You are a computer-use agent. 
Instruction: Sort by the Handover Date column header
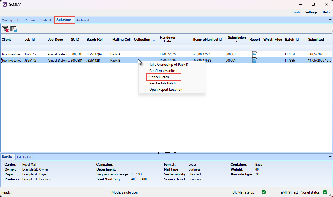click(x=167, y=39)
